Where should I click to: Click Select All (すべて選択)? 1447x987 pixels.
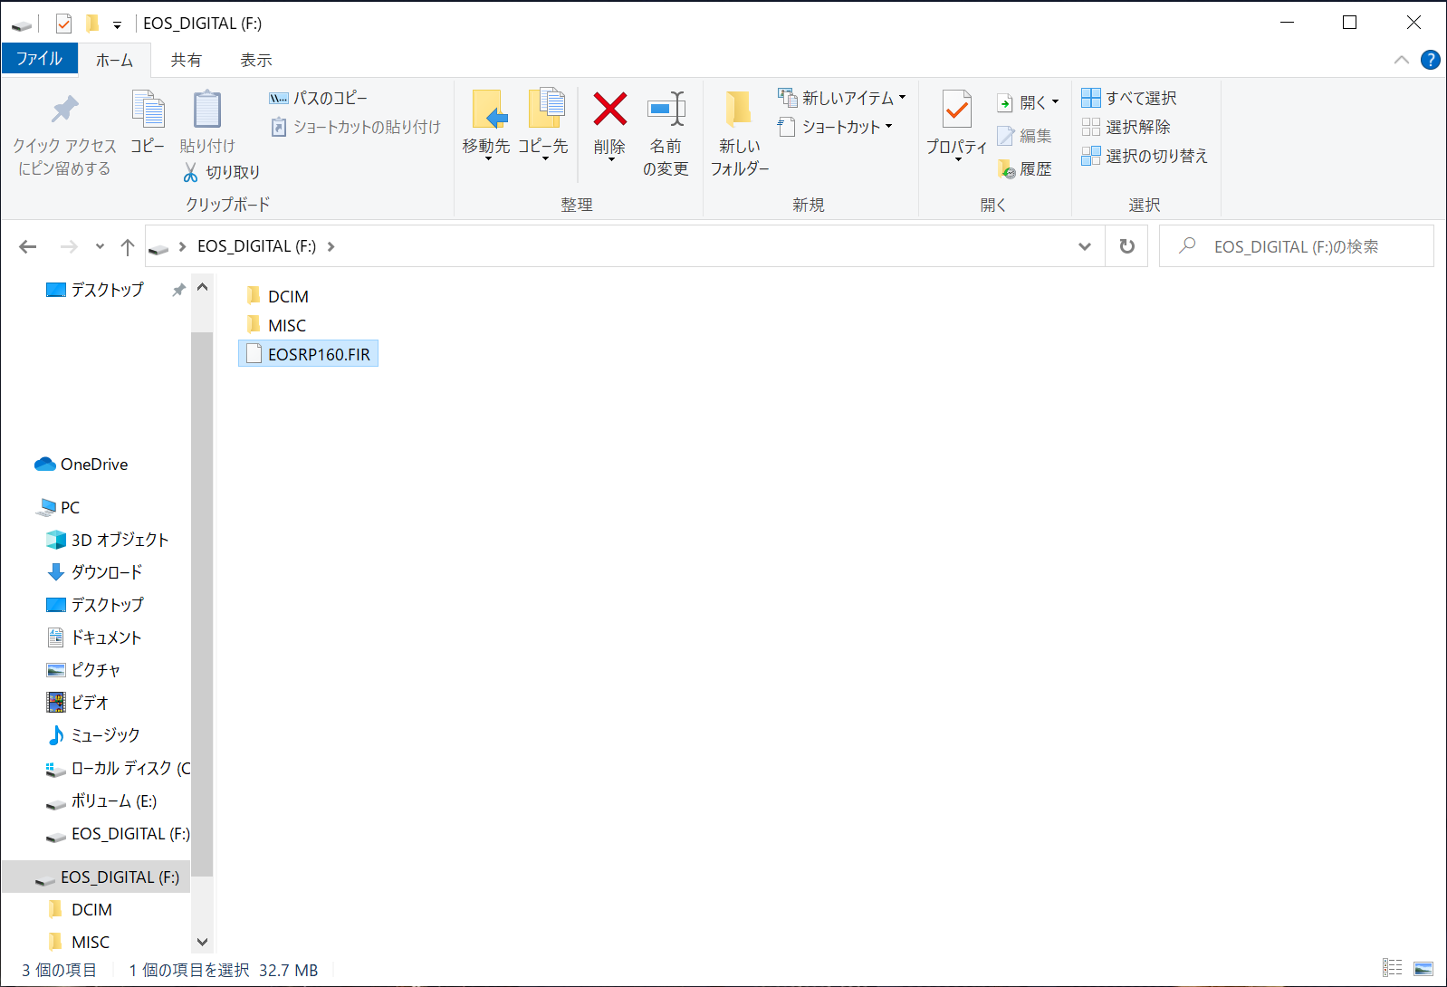coord(1130,98)
